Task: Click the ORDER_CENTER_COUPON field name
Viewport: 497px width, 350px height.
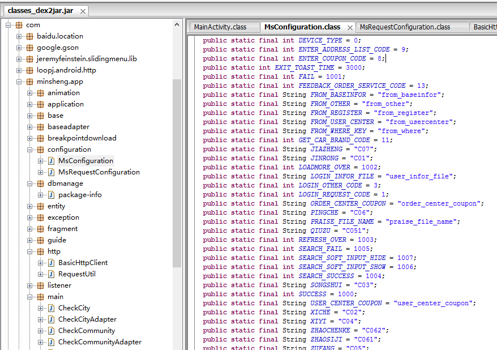Action: [348, 203]
